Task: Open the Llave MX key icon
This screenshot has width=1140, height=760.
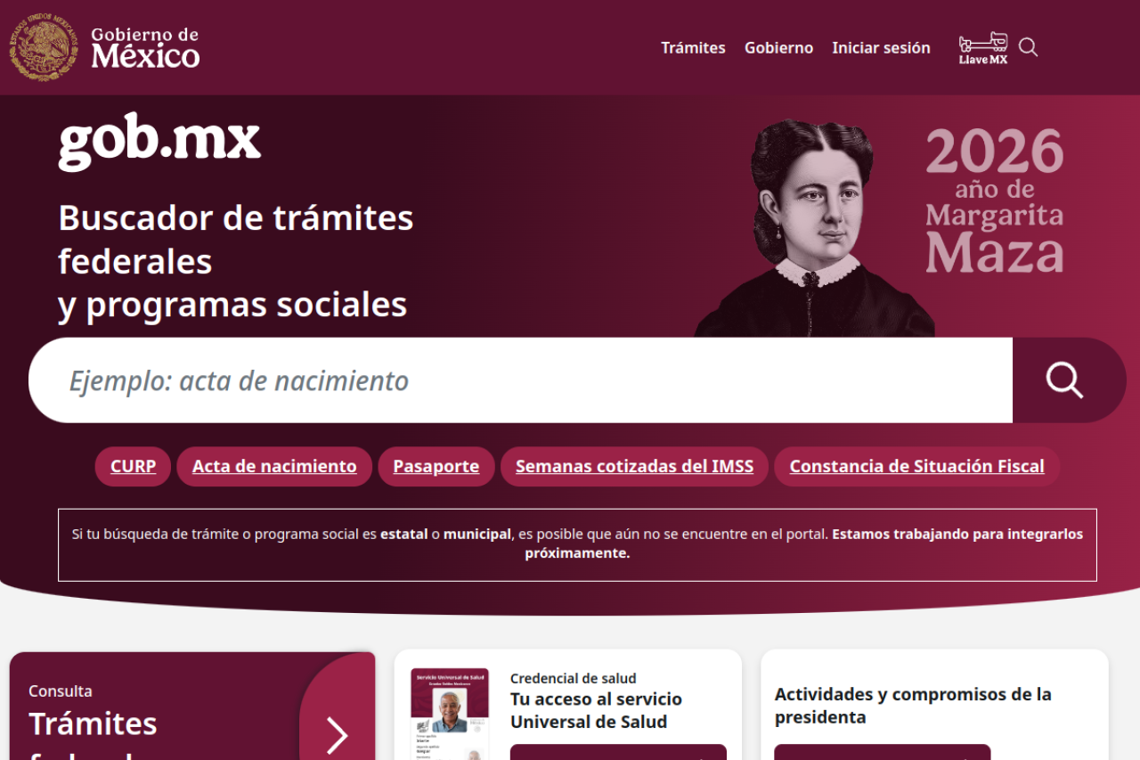Action: click(x=983, y=48)
